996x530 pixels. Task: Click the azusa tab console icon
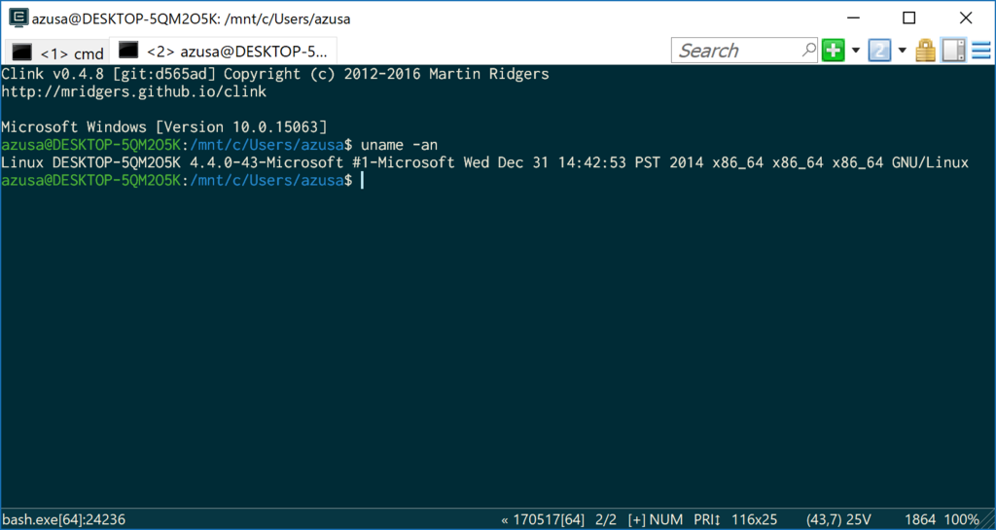[128, 50]
